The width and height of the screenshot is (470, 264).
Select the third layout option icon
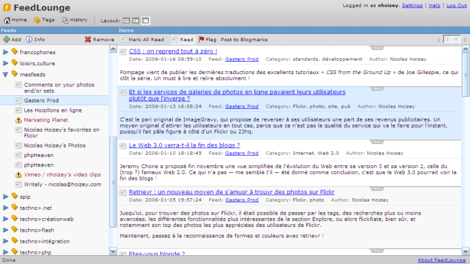pyautogui.click(x=145, y=21)
